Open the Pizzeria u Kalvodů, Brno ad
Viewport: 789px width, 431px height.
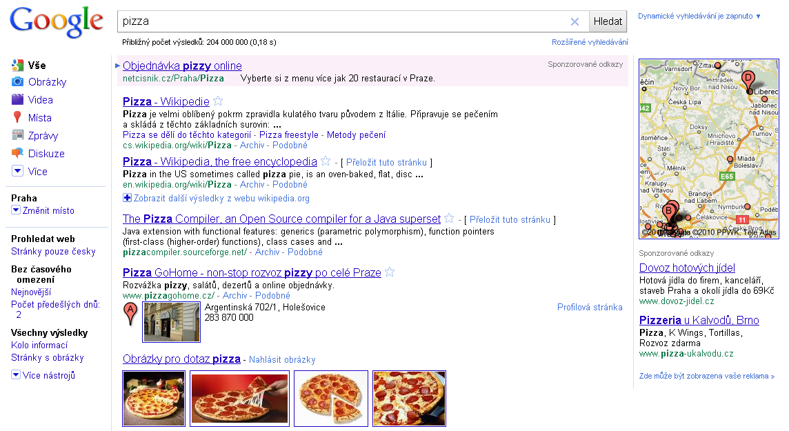pos(699,321)
